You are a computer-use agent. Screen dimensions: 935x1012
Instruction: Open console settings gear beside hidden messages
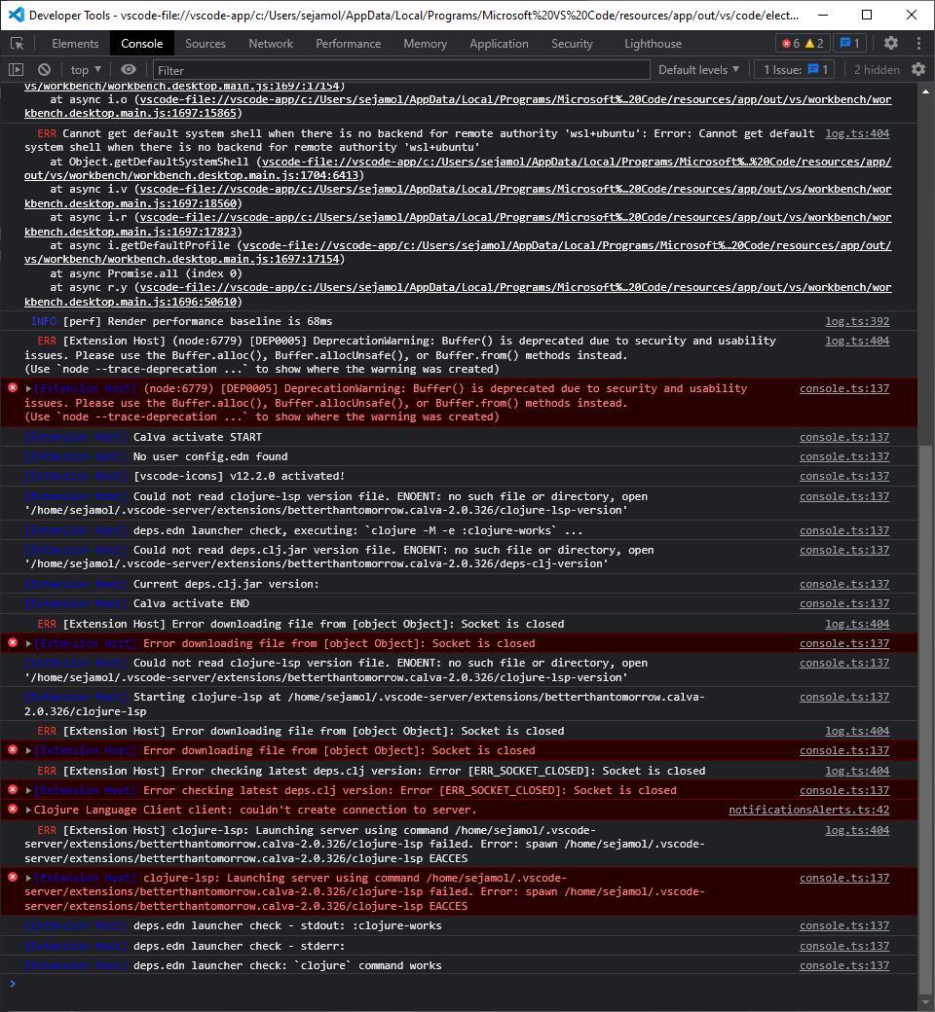point(916,69)
